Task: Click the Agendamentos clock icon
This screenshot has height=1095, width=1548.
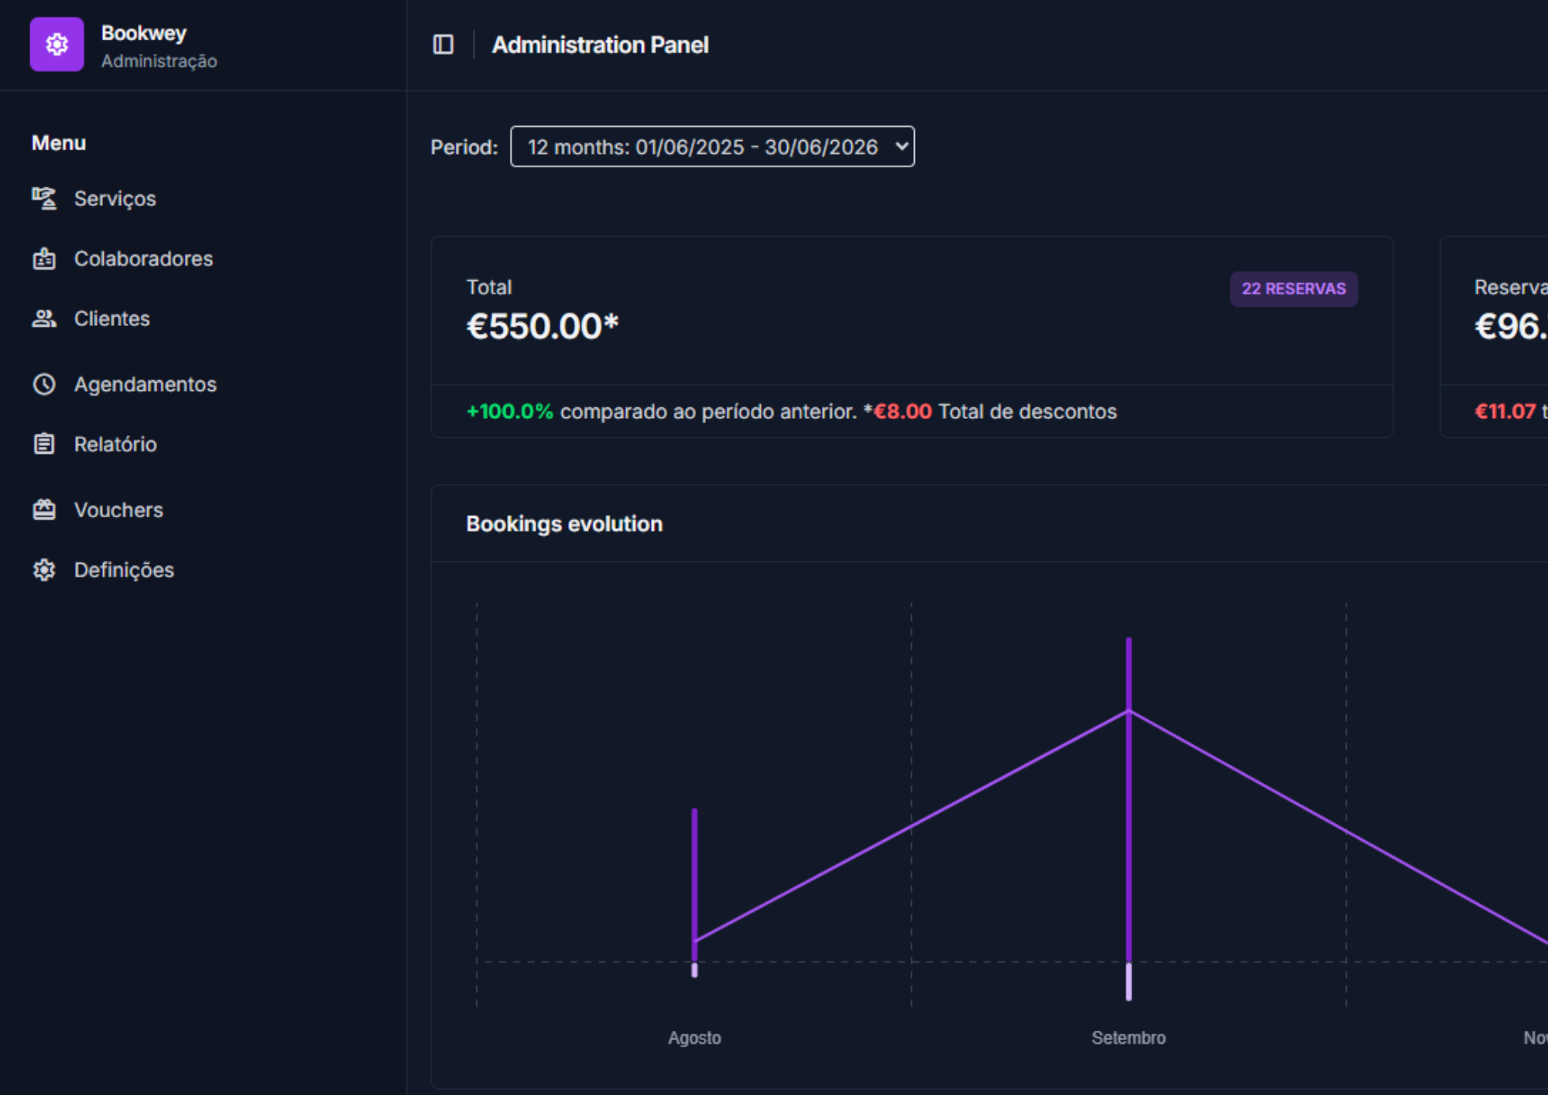Action: (44, 384)
